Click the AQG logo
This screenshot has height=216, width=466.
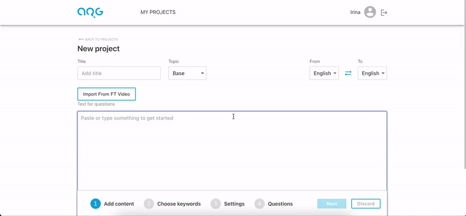[90, 12]
